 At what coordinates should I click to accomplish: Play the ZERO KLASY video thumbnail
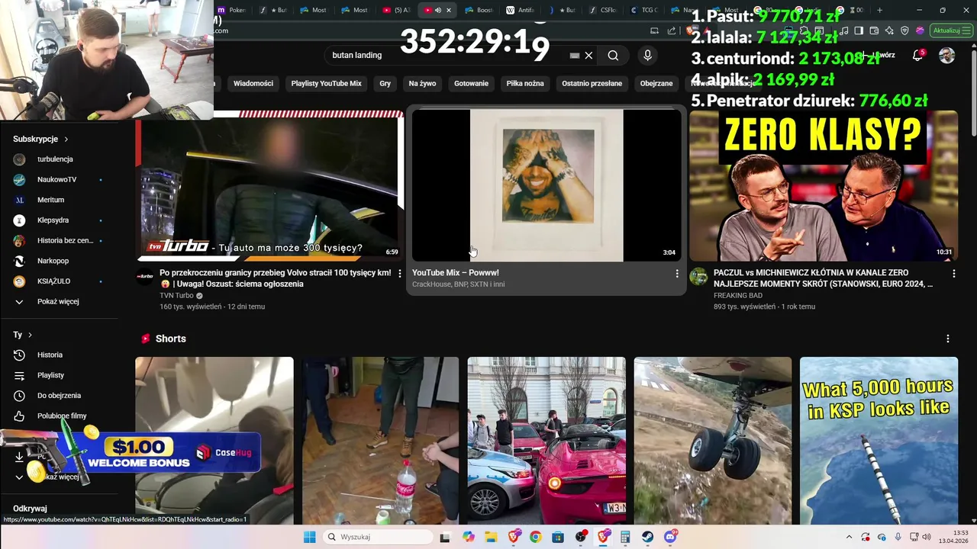coord(823,185)
